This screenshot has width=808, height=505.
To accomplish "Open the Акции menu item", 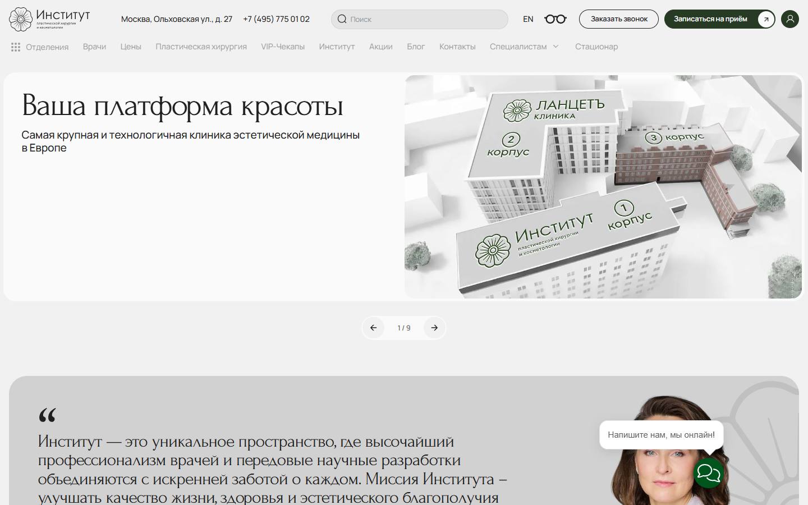I will (x=381, y=47).
